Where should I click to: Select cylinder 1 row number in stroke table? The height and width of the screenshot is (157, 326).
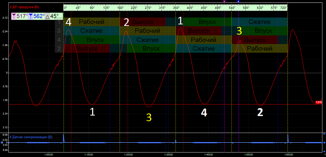coord(59,22)
